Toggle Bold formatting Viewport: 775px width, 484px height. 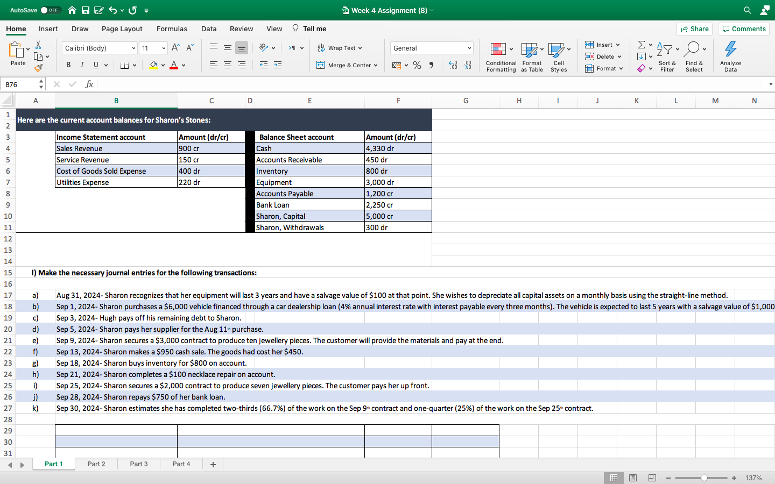click(68, 65)
